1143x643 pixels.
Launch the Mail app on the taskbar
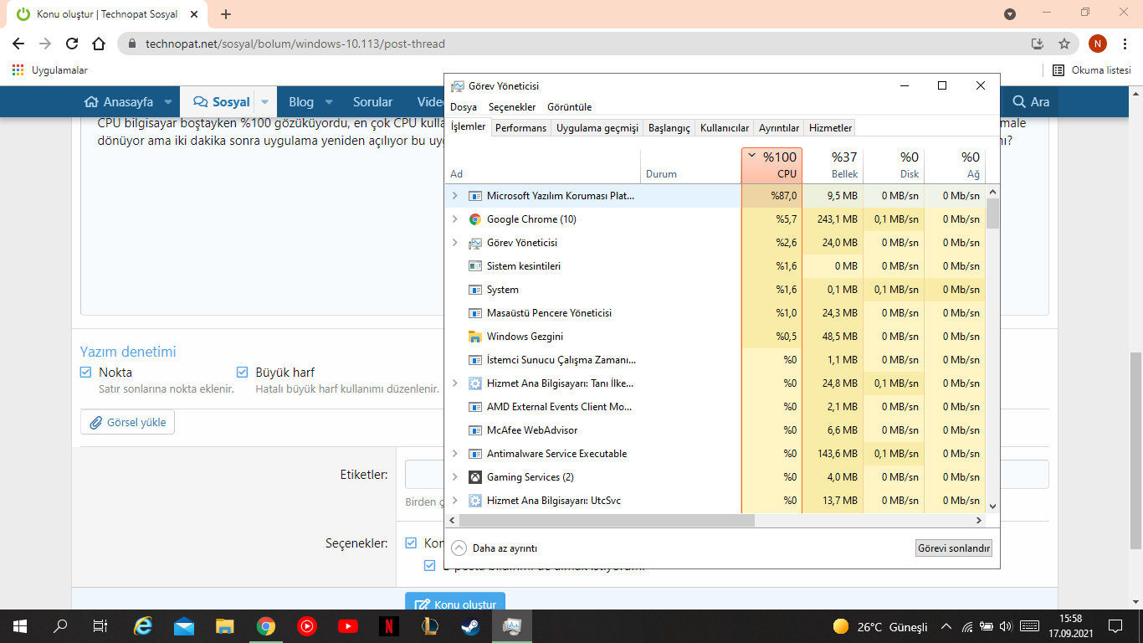click(184, 625)
